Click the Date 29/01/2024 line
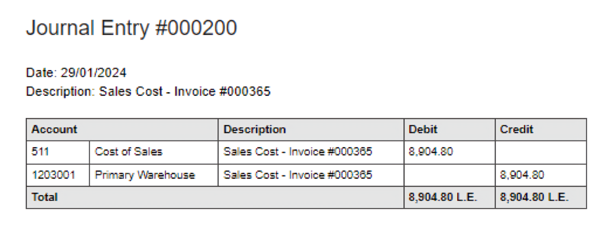614x243 pixels. [x=76, y=73]
